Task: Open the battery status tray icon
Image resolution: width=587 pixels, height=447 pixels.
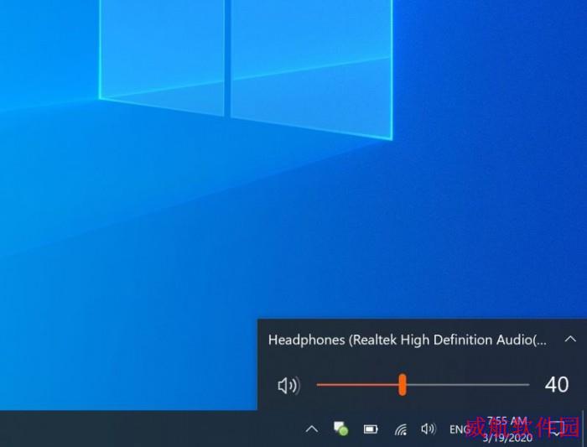Action: [x=371, y=429]
